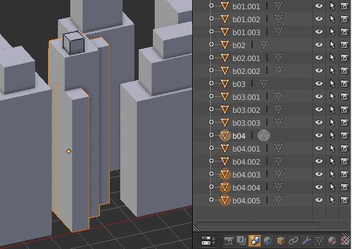
Task: Open the Modifiers wrench tab
Action: (306, 241)
